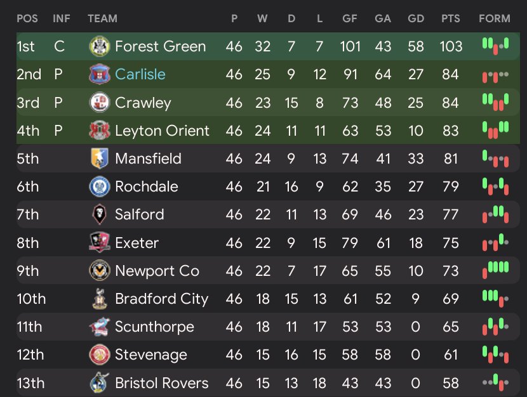Sort by the FORM column header
Screen dimensions: 527x397
(495, 18)
